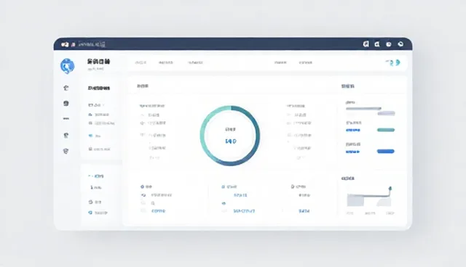Select the upper sidebar list item with blue icon
The height and width of the screenshot is (267, 466).
(x=95, y=136)
